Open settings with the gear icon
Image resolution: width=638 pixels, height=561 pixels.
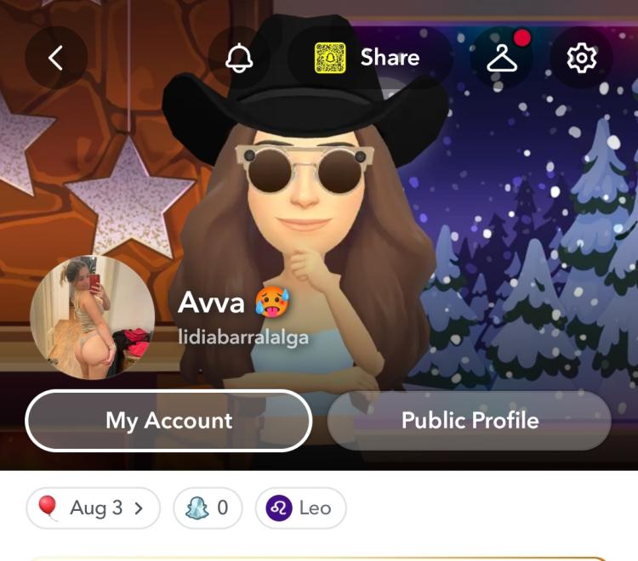point(582,58)
